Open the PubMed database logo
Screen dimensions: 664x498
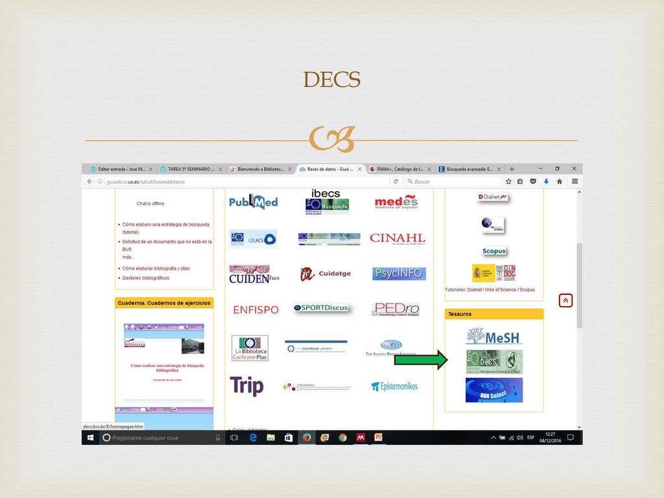(x=254, y=202)
